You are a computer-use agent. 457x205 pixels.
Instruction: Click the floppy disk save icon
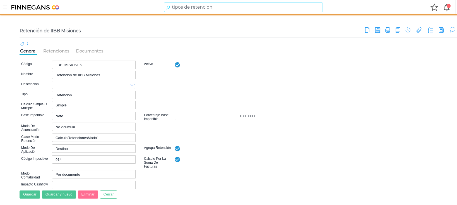click(x=378, y=30)
